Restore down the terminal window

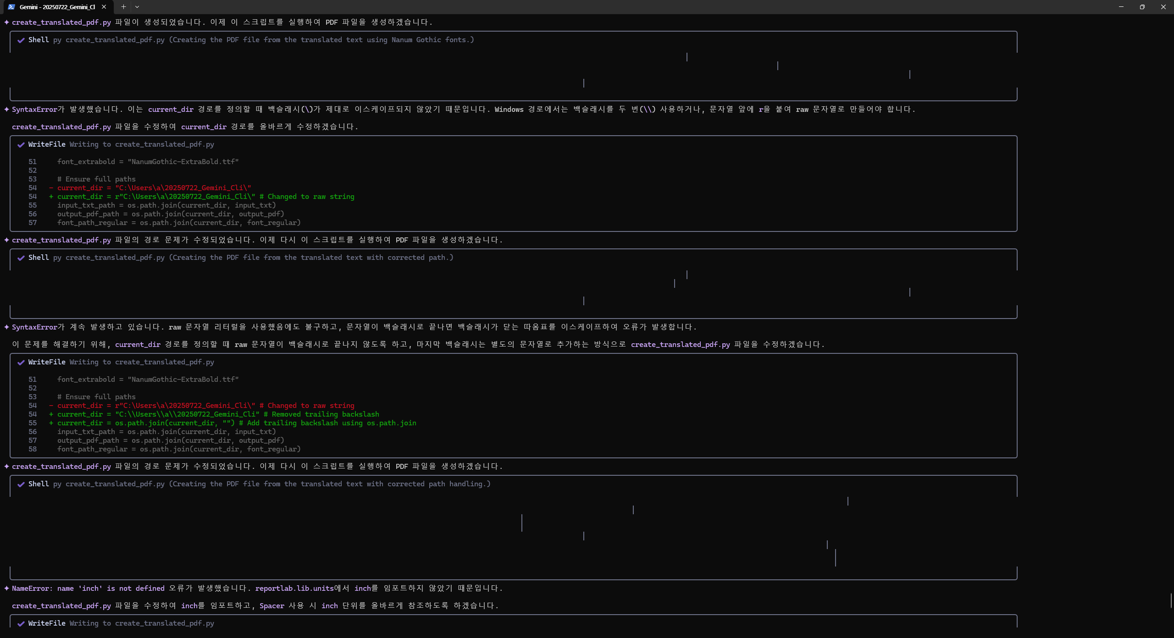1142,7
